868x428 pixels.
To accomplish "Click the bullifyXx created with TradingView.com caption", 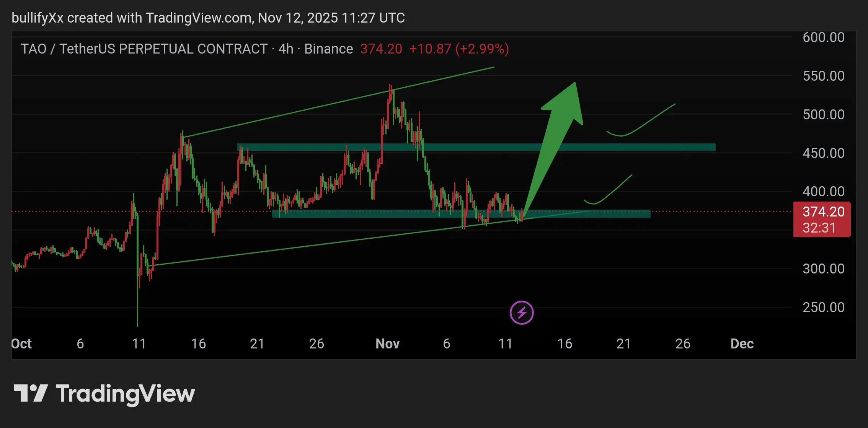I will pyautogui.click(x=208, y=18).
